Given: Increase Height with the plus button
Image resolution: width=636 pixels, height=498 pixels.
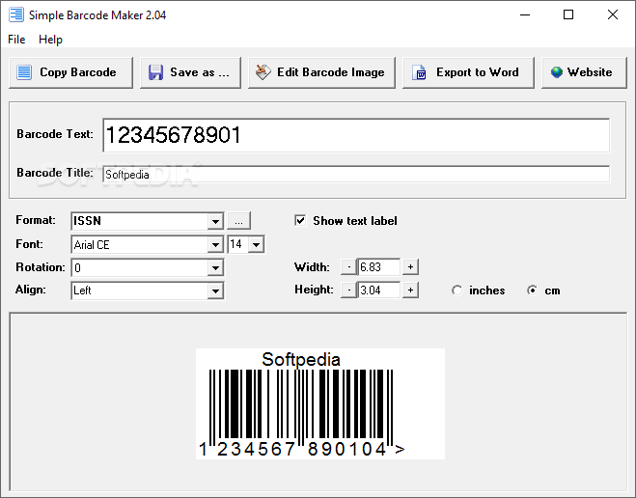Looking at the screenshot, I should pos(410,290).
